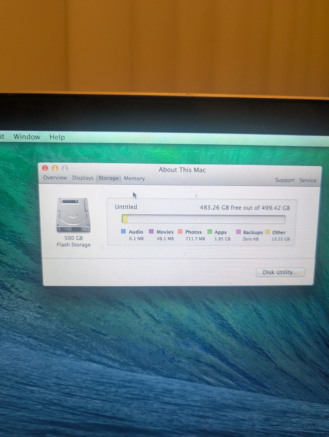Click the red Photos legend square
329x437 pixels.
[x=180, y=231]
